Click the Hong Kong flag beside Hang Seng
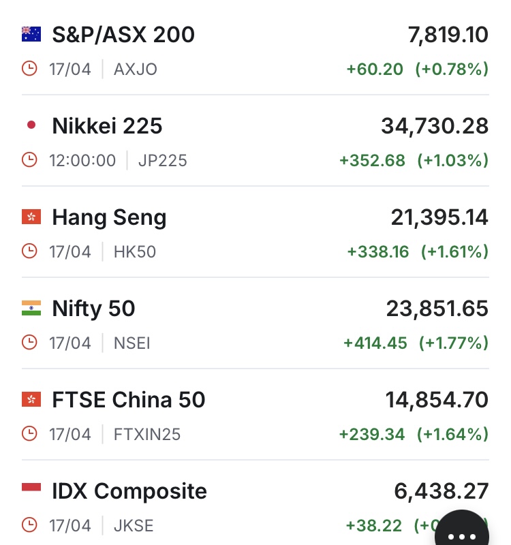The image size is (511, 545). point(31,217)
